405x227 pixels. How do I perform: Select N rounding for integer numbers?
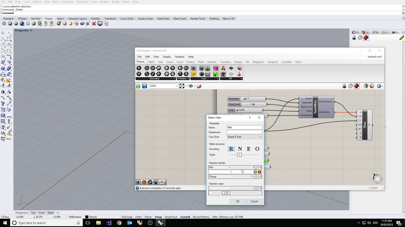click(x=240, y=149)
